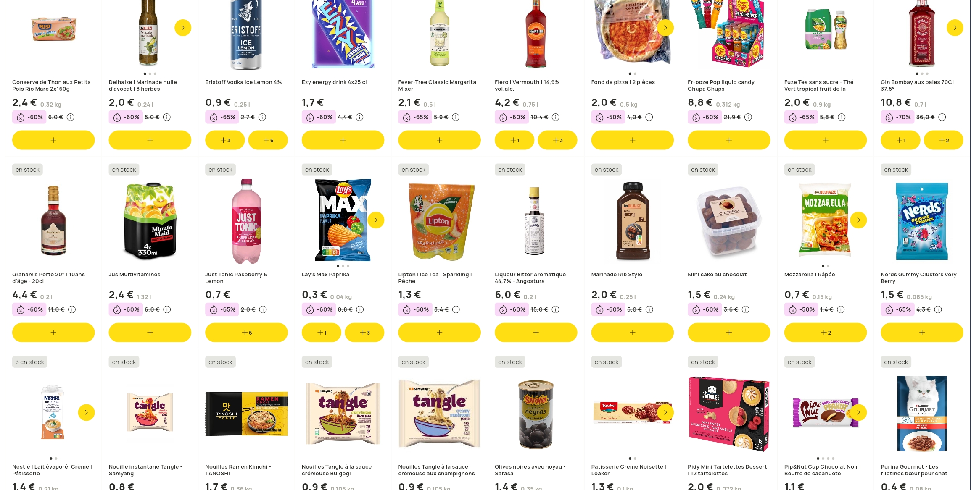Image resolution: width=971 pixels, height=490 pixels.
Task: Show next image of Delhaize Marinade avocat
Action: 183,28
